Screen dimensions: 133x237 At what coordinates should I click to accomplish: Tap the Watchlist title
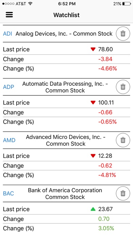tap(66, 15)
